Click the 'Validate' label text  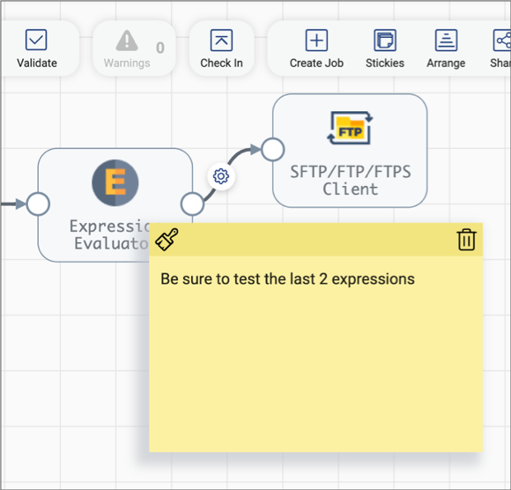37,63
